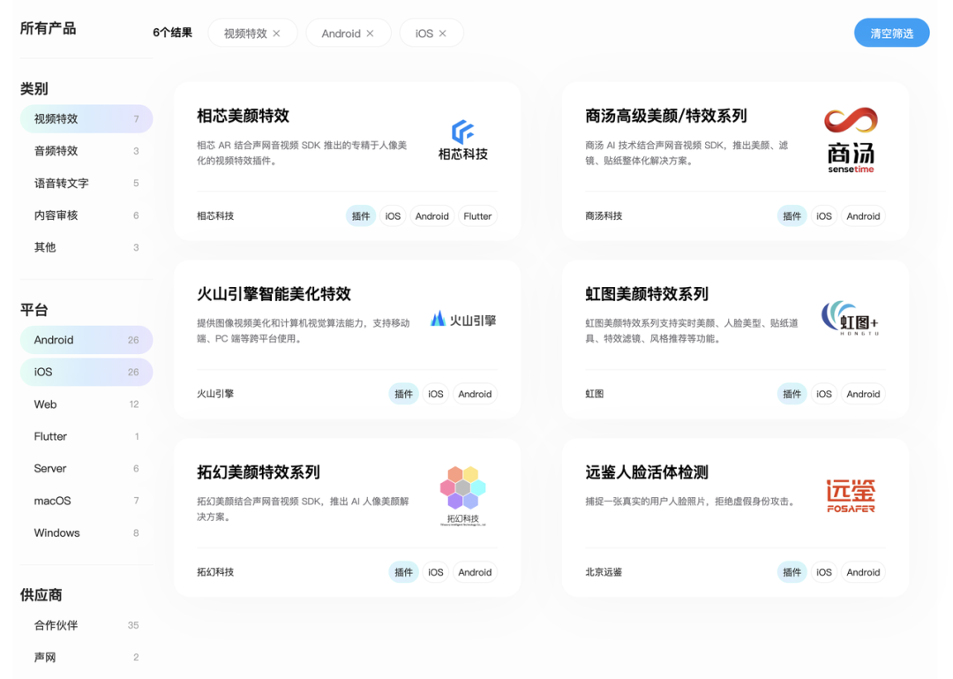Image resolution: width=953 pixels, height=679 pixels.
Task: Click iOS tag on 虹图 card
Action: [824, 395]
